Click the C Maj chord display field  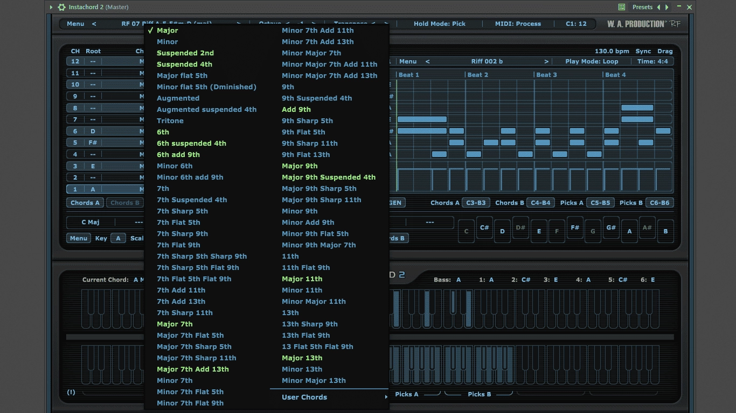[90, 222]
